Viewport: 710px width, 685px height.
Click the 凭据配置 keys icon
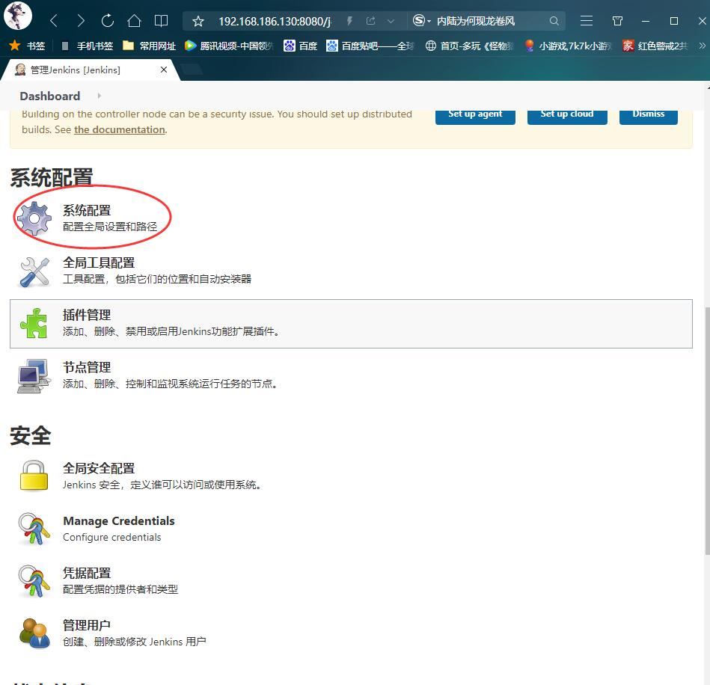coord(34,581)
